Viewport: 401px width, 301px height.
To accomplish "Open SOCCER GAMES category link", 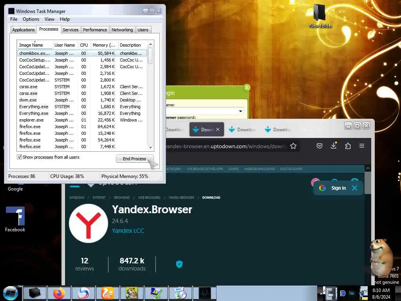I will 291,169.
